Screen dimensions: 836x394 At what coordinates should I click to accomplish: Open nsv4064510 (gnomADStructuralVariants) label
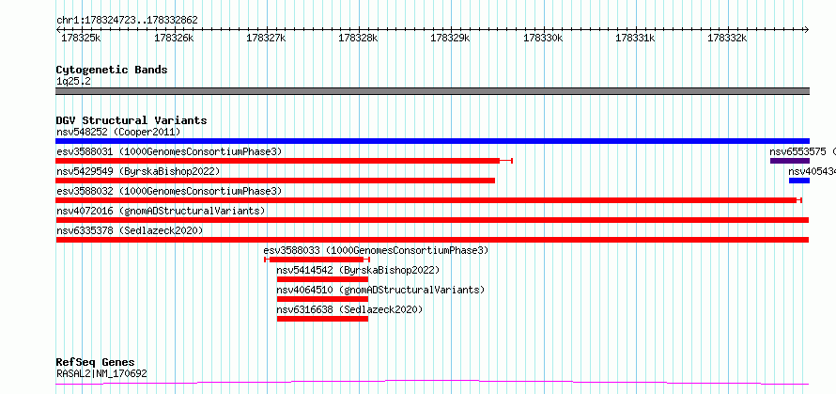click(x=380, y=290)
